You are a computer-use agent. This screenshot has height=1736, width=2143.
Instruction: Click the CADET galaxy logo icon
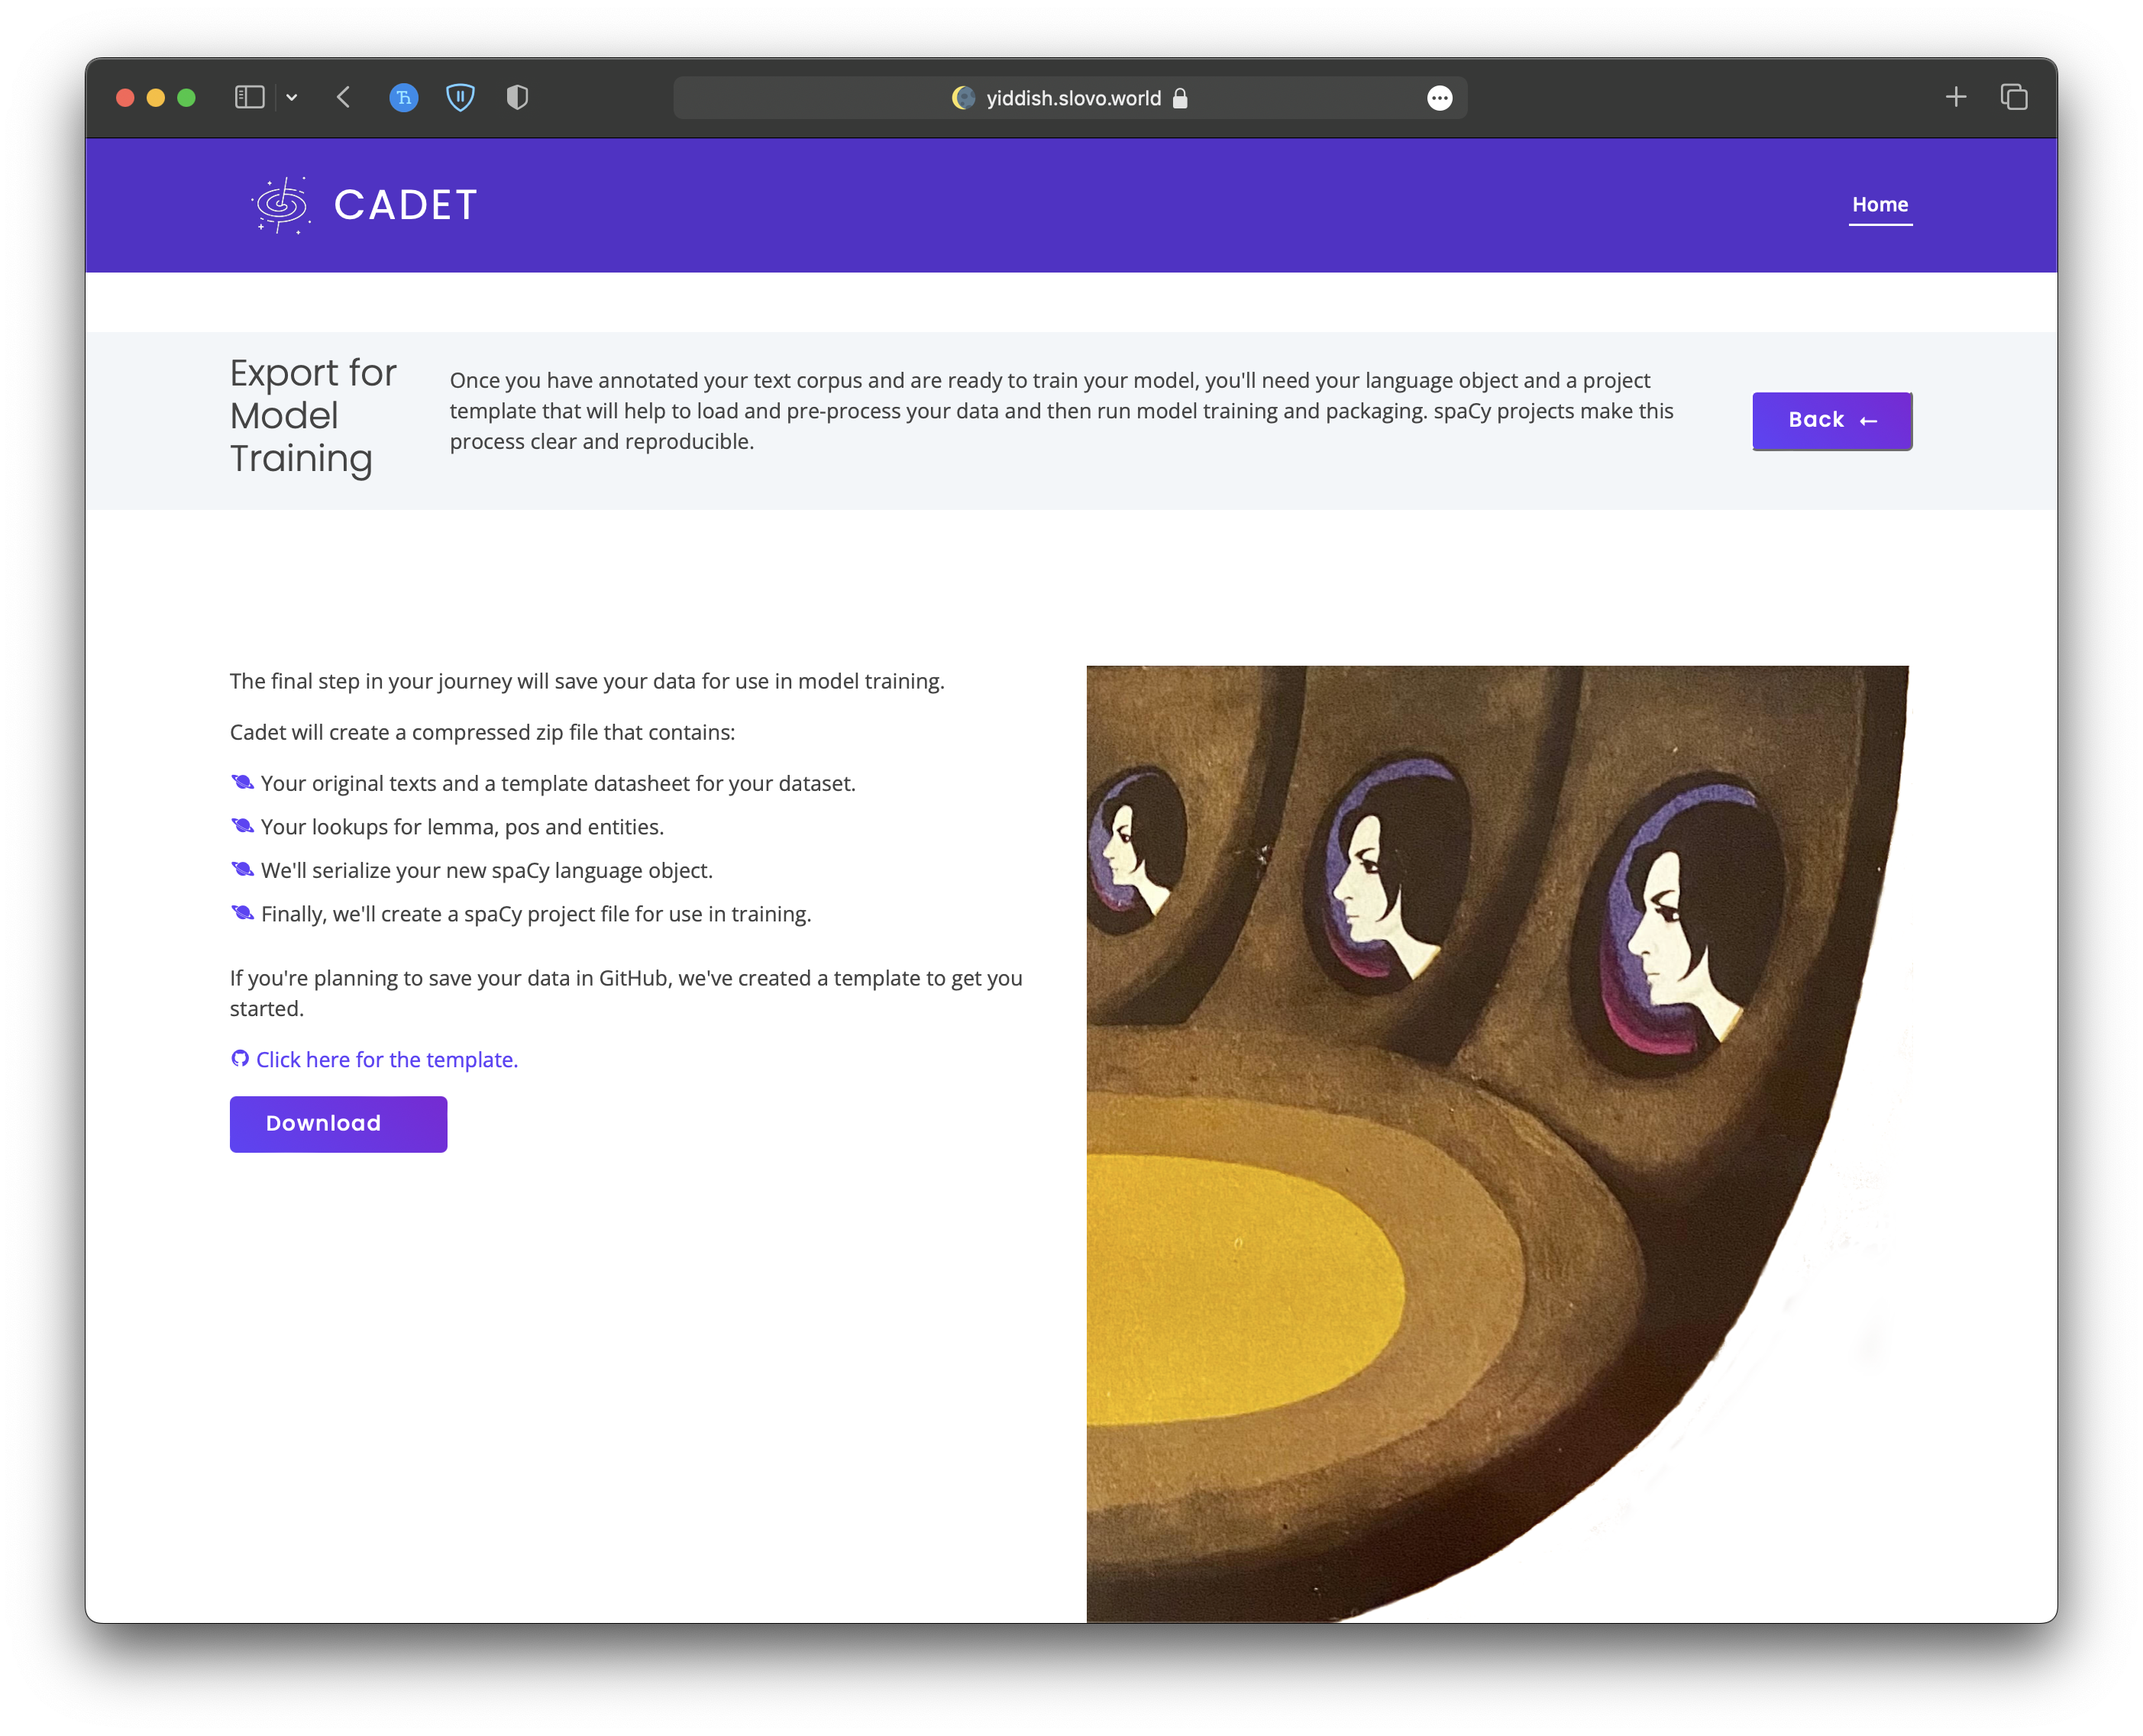click(x=281, y=205)
